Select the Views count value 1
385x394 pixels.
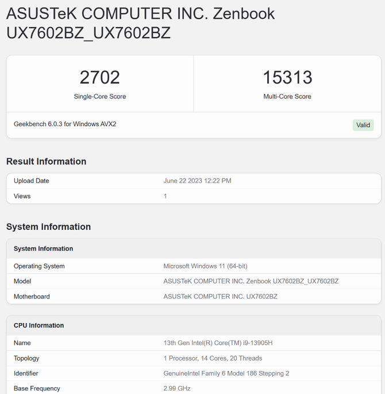[165, 196]
